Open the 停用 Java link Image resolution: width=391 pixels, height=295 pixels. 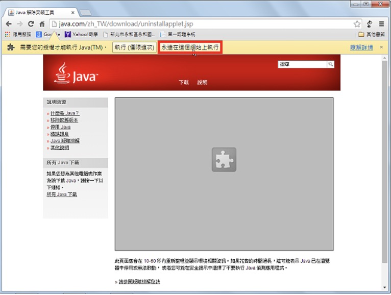point(60,127)
